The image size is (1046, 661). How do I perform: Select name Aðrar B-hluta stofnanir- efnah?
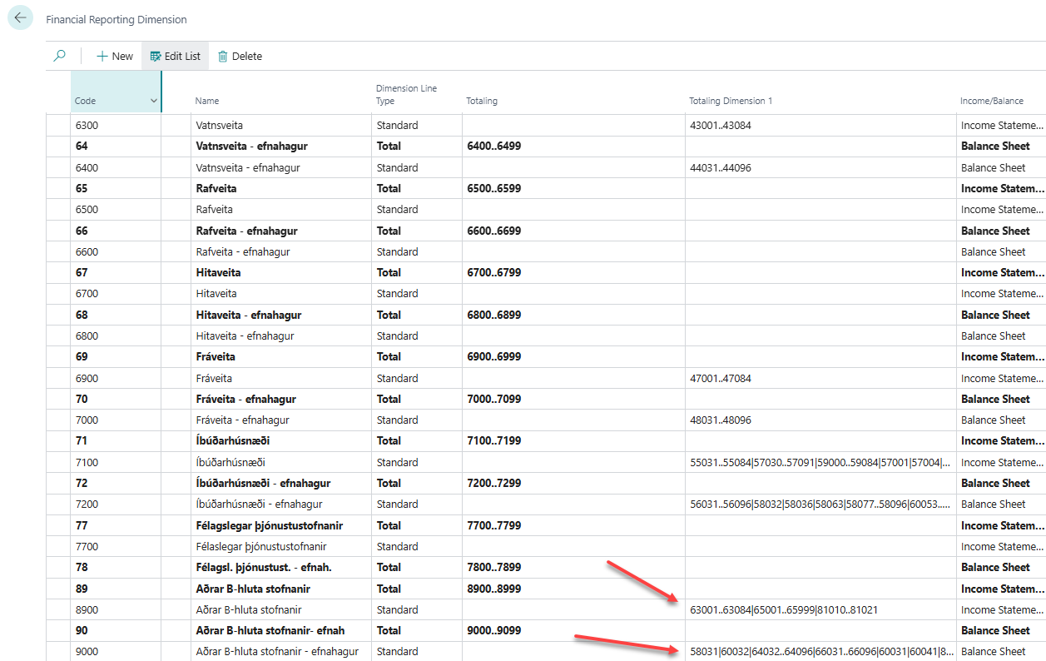point(270,630)
